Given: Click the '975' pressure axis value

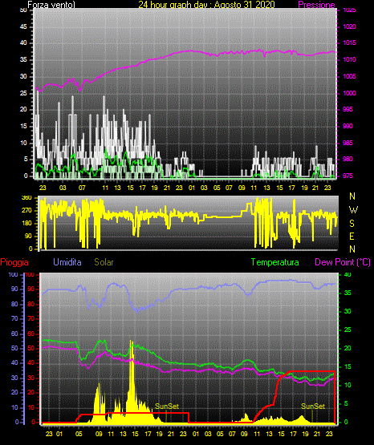Looking at the screenshot, I should [x=348, y=176].
